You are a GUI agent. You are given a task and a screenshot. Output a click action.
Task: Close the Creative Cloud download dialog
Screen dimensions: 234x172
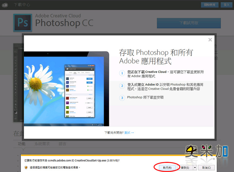pyautogui.click(x=210, y=40)
